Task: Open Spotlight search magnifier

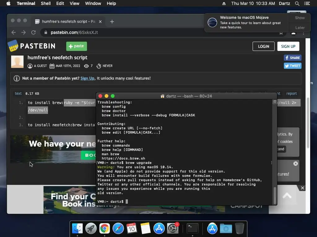Action: coord(297,3)
